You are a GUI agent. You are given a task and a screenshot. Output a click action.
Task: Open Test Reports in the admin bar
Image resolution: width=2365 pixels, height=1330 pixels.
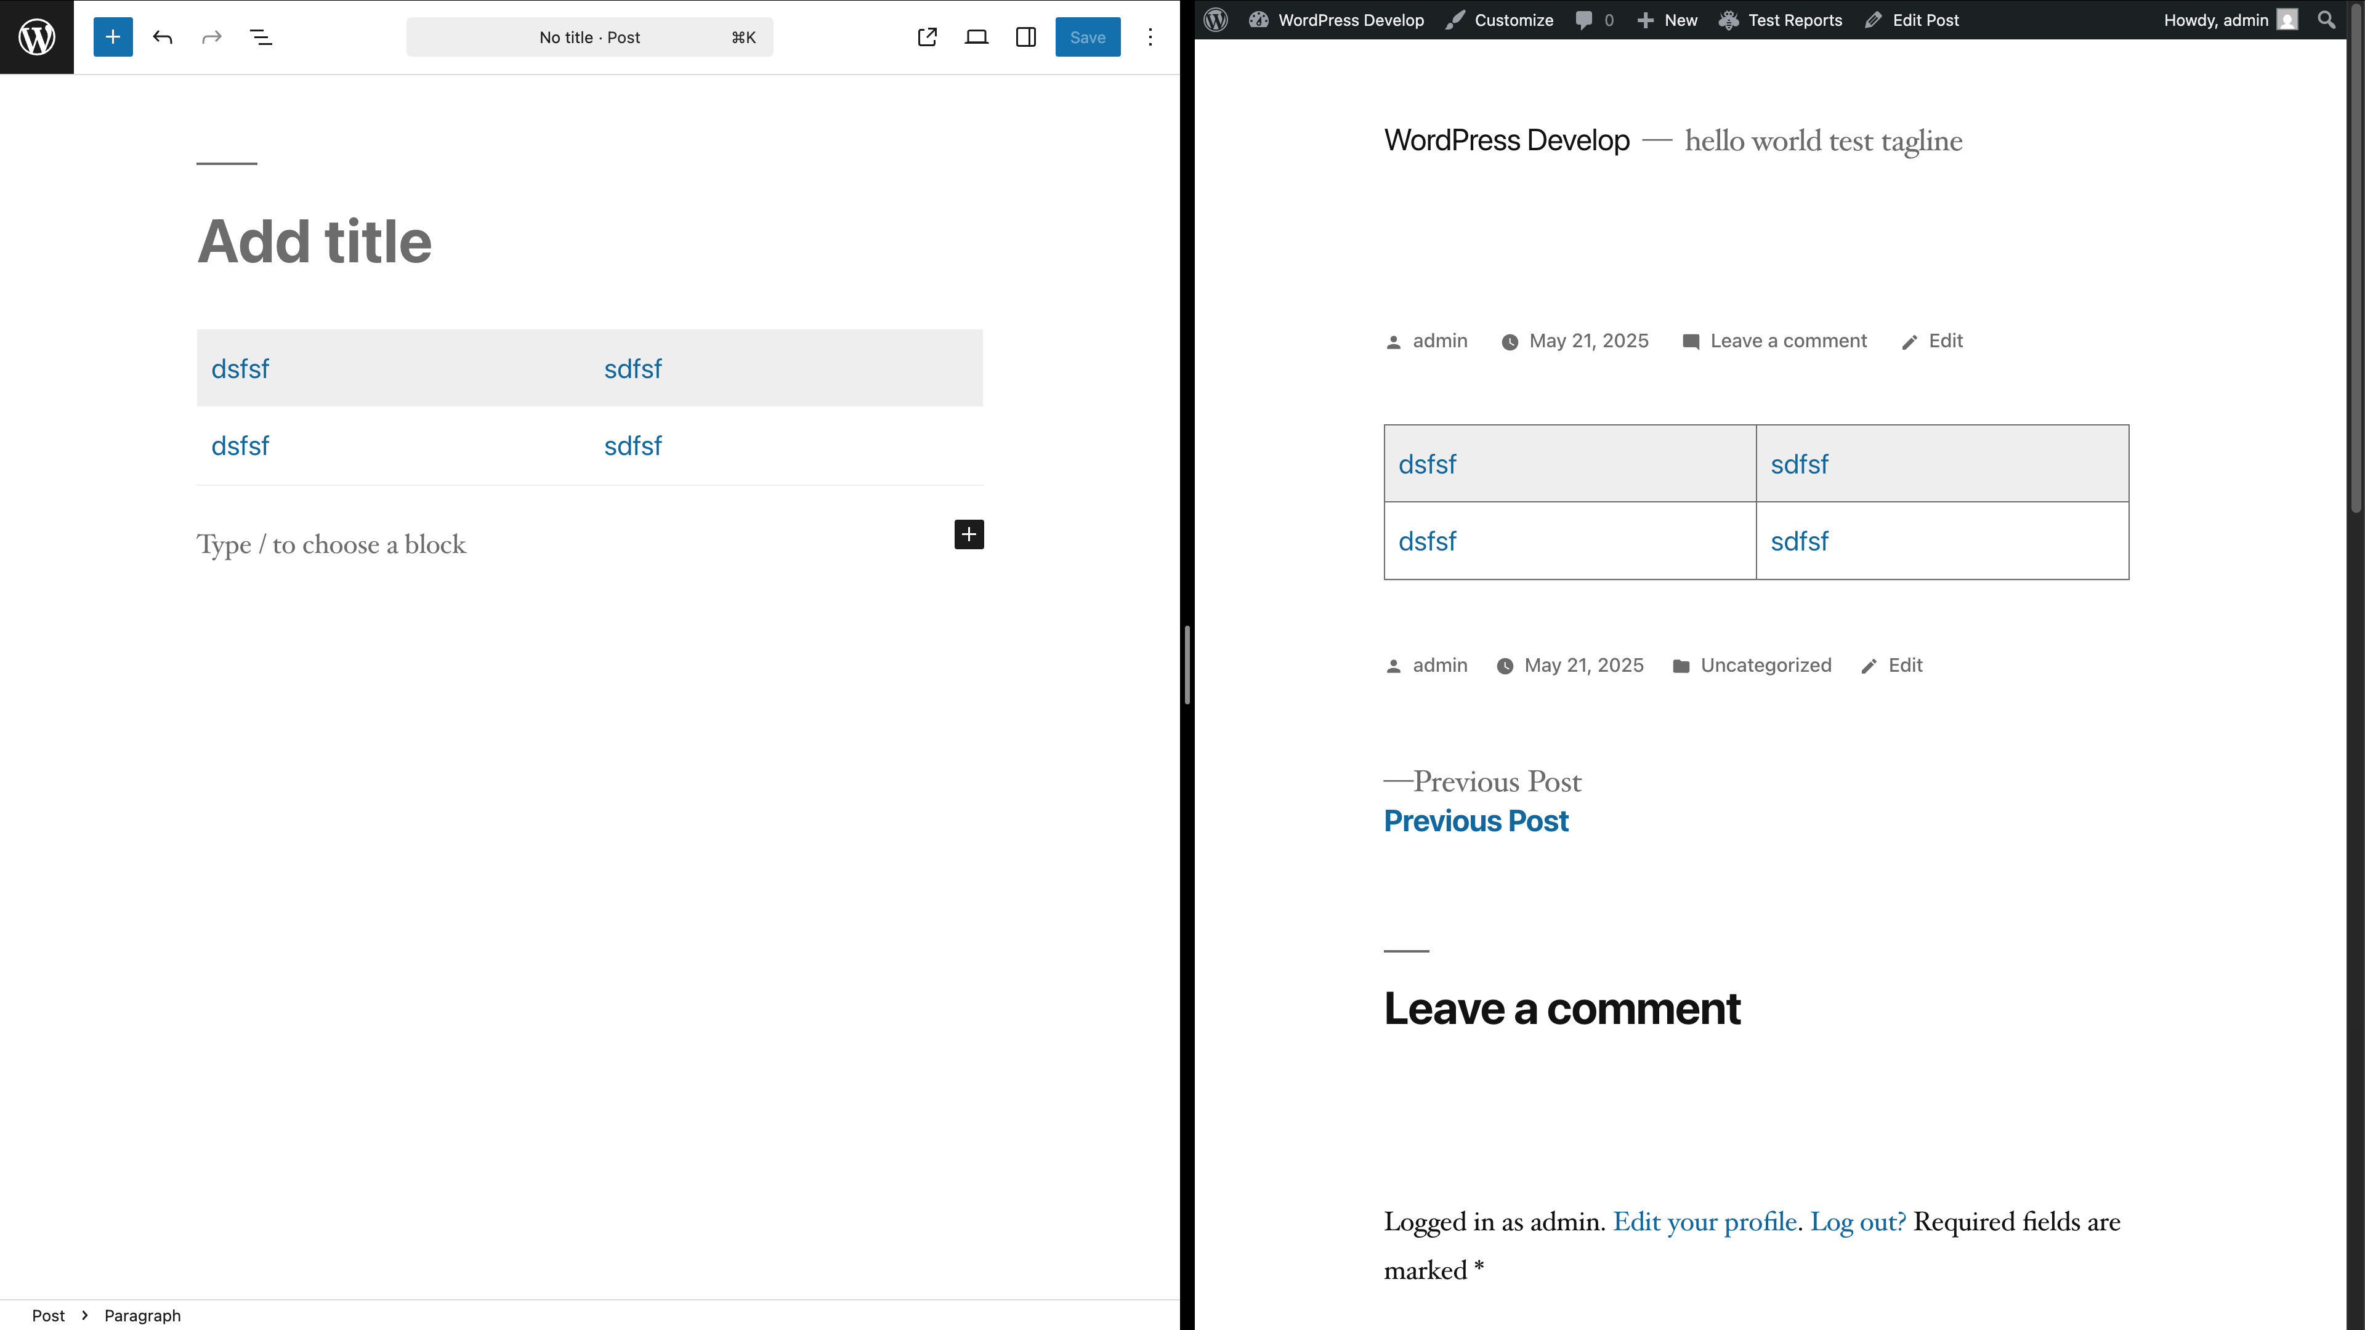(1780, 20)
